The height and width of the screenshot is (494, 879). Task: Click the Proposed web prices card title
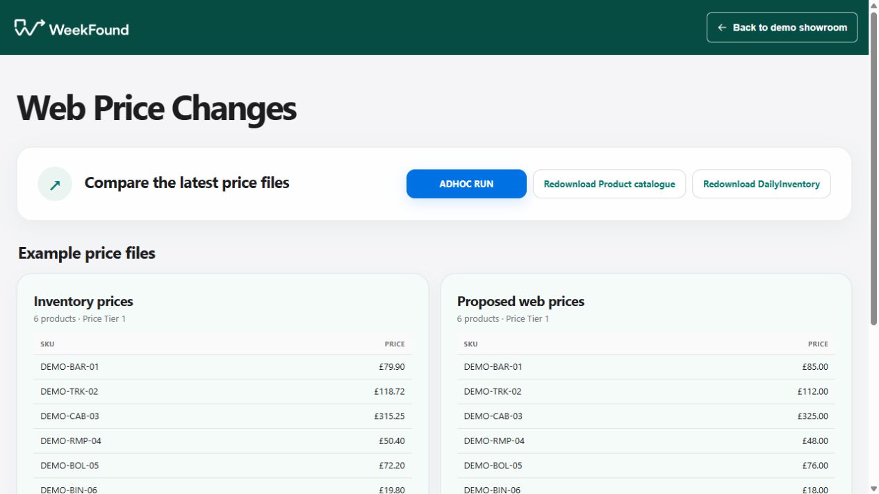tap(520, 301)
